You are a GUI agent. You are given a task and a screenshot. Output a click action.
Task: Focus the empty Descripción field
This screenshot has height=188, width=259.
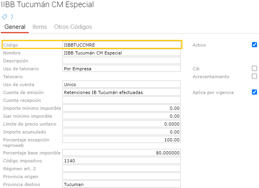[121, 61]
